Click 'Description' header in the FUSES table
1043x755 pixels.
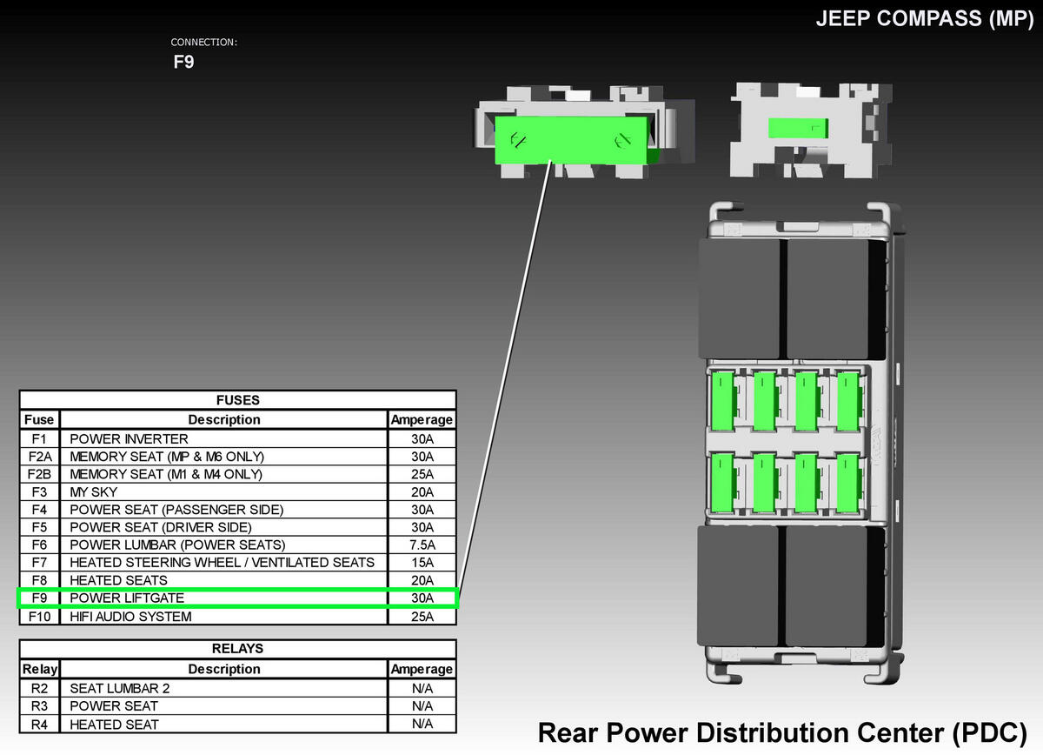224,419
